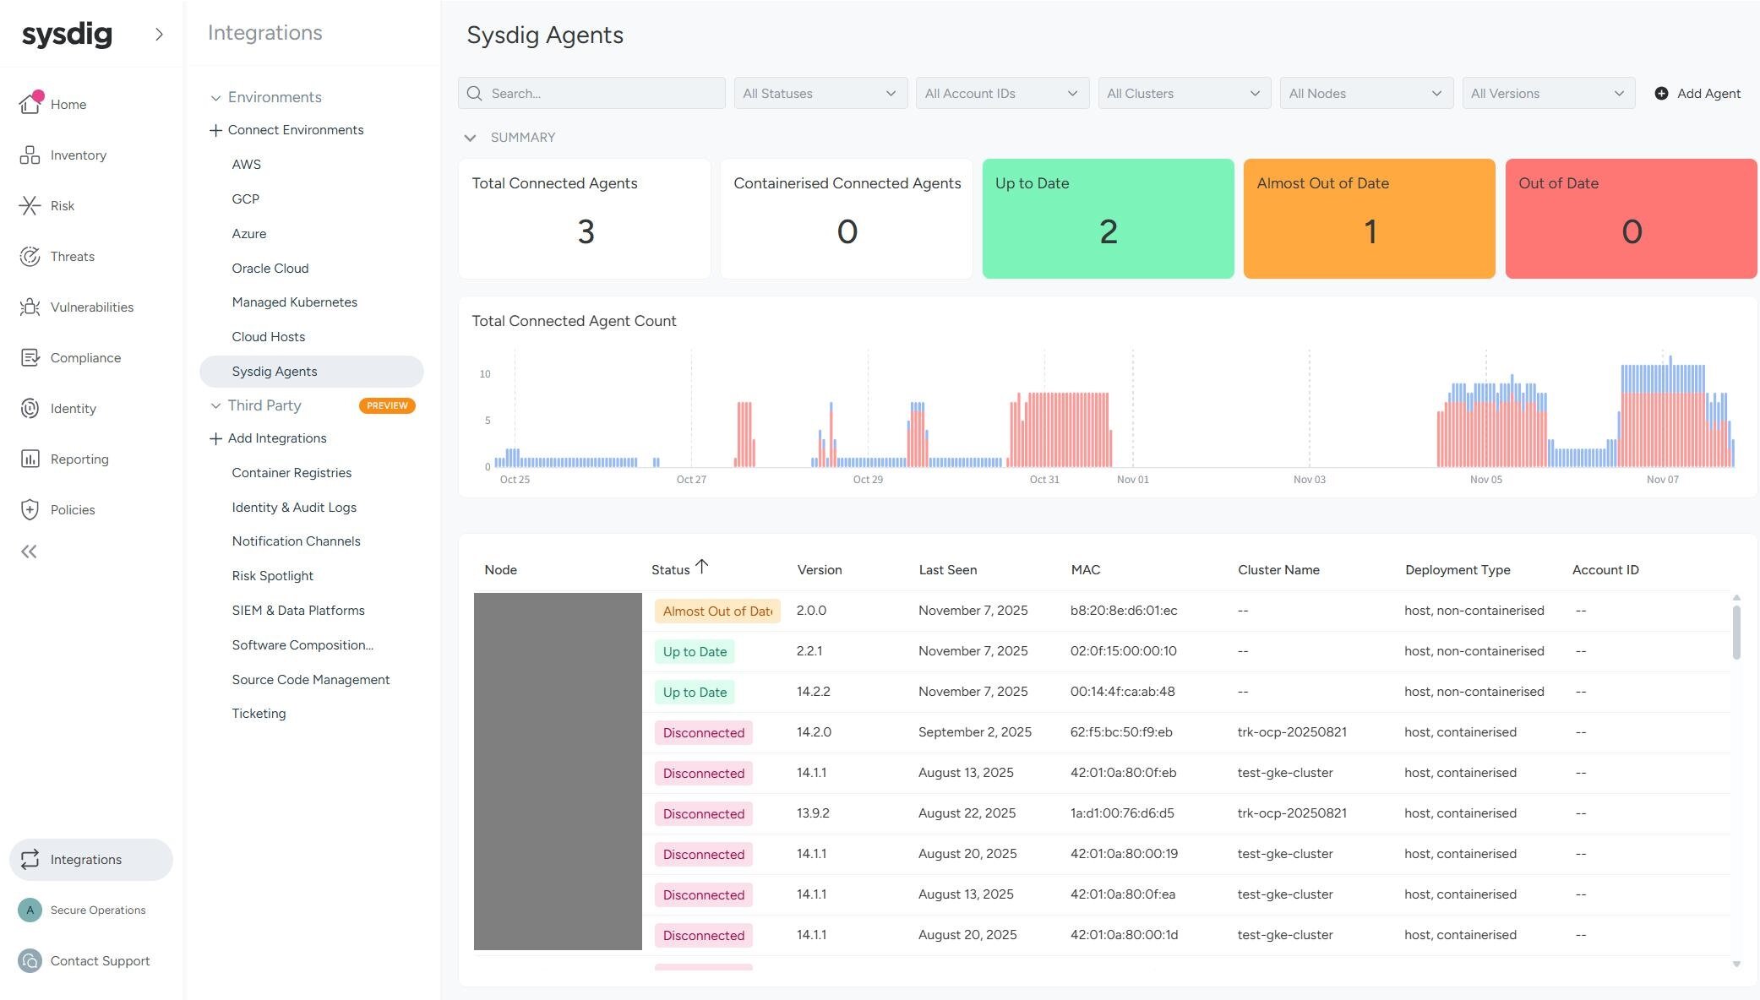The image size is (1760, 1000).
Task: Collapse the left navigation sidebar
Action: click(x=29, y=551)
